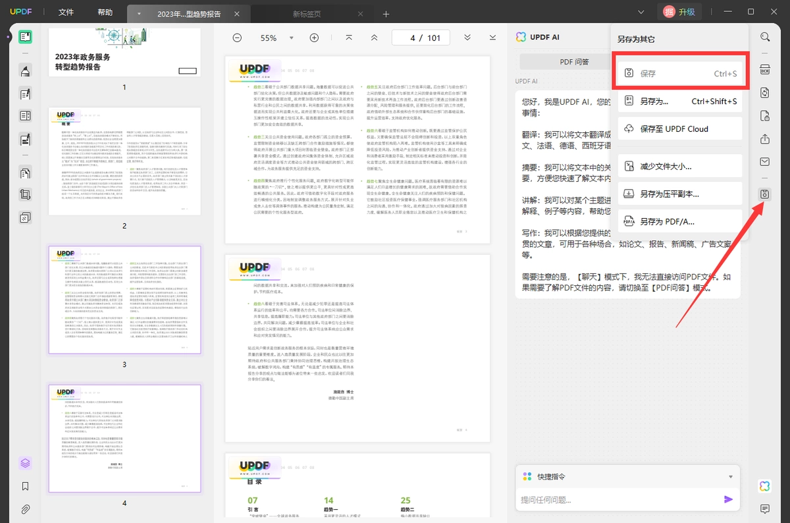
Task: Open the tab options arrow before document tab
Action: coord(138,13)
